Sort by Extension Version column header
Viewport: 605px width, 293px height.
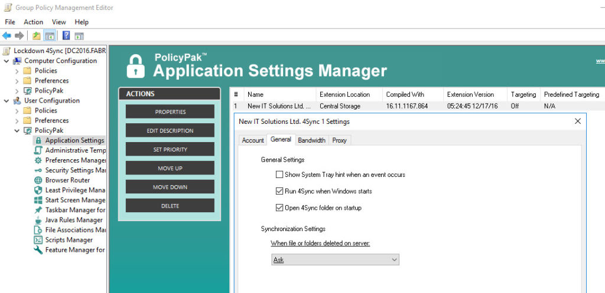(476, 95)
